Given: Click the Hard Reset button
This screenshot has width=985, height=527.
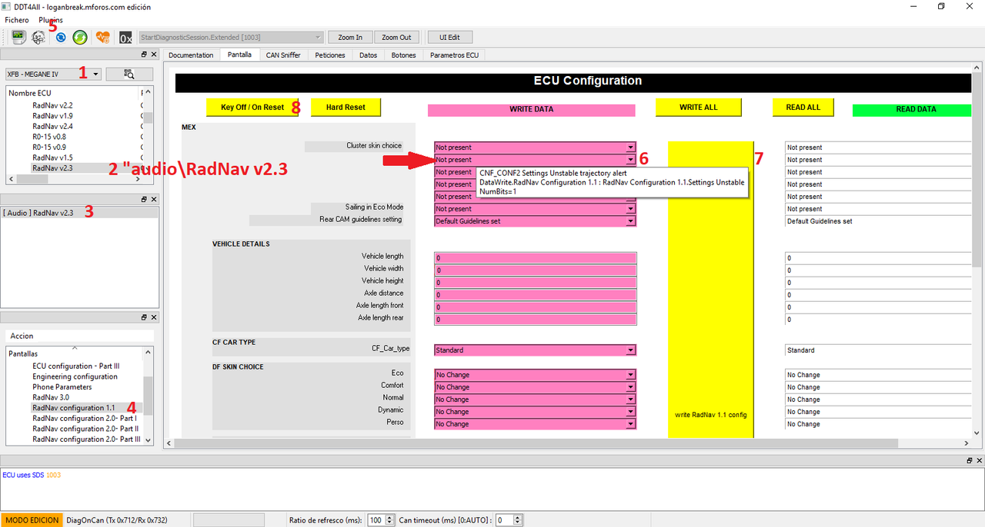Looking at the screenshot, I should pos(346,108).
